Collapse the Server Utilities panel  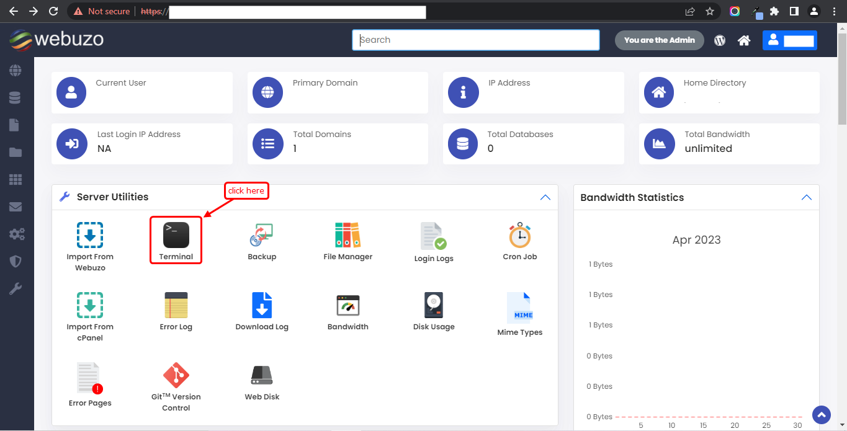pyautogui.click(x=545, y=197)
